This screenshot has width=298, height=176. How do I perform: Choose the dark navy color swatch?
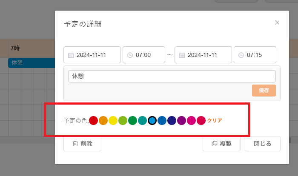[x=172, y=120]
